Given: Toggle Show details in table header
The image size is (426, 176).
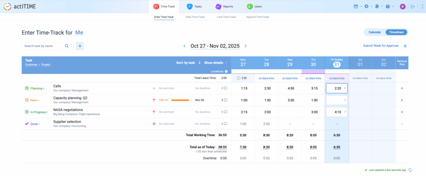Looking at the screenshot, I should coord(213,63).
